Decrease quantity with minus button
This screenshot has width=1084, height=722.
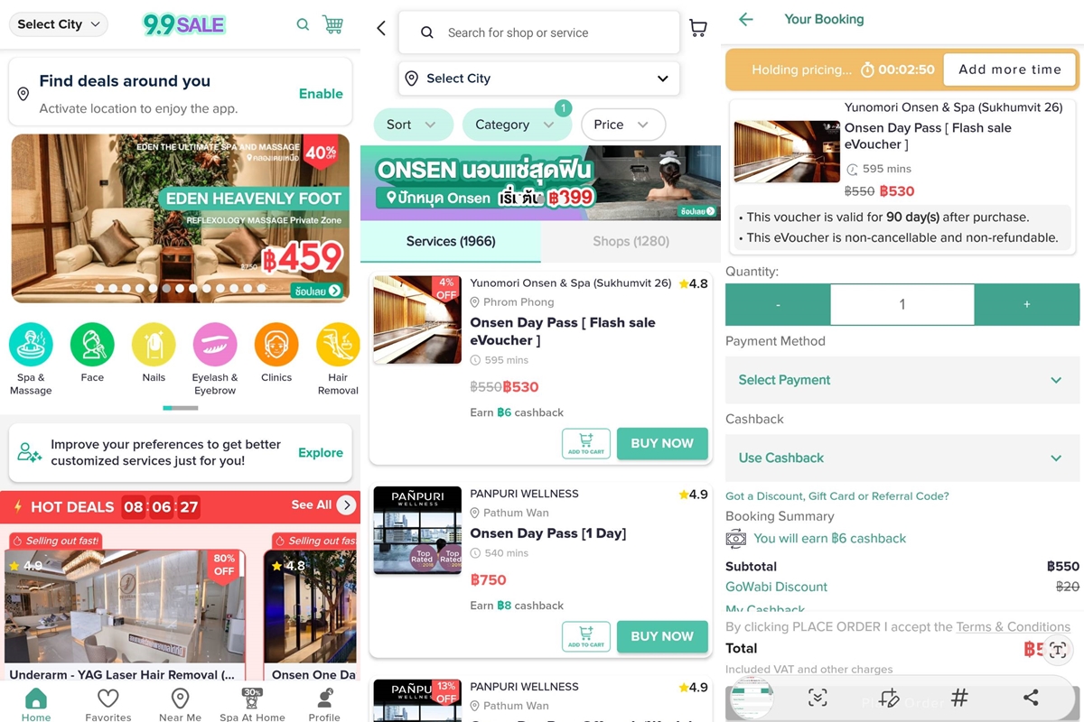[778, 305]
